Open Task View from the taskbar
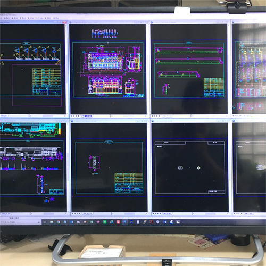266x266 pixels. click(x=45, y=222)
